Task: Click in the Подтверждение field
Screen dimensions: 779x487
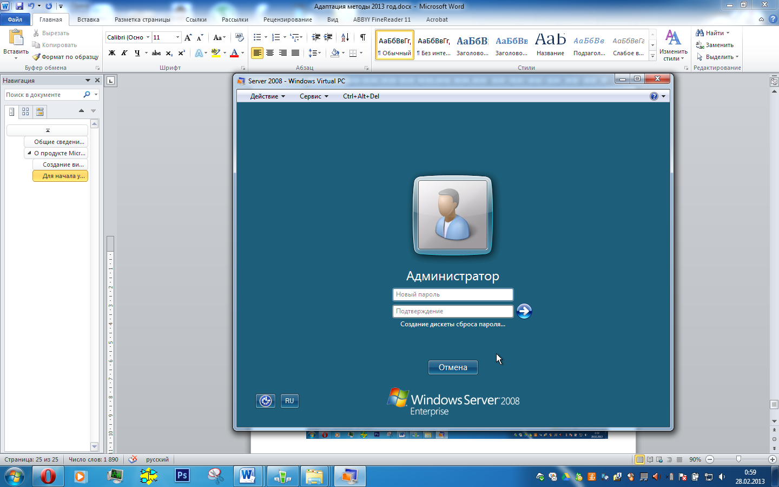Action: (453, 311)
